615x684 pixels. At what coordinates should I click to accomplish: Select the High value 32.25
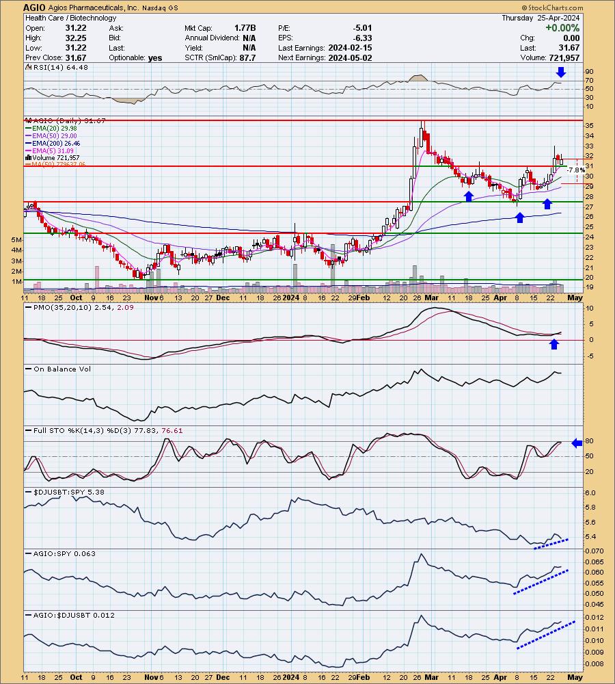(76, 38)
